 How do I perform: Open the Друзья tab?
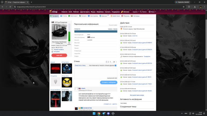(104, 16)
